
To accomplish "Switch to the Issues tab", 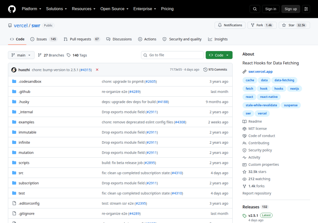I will (x=43, y=39).
